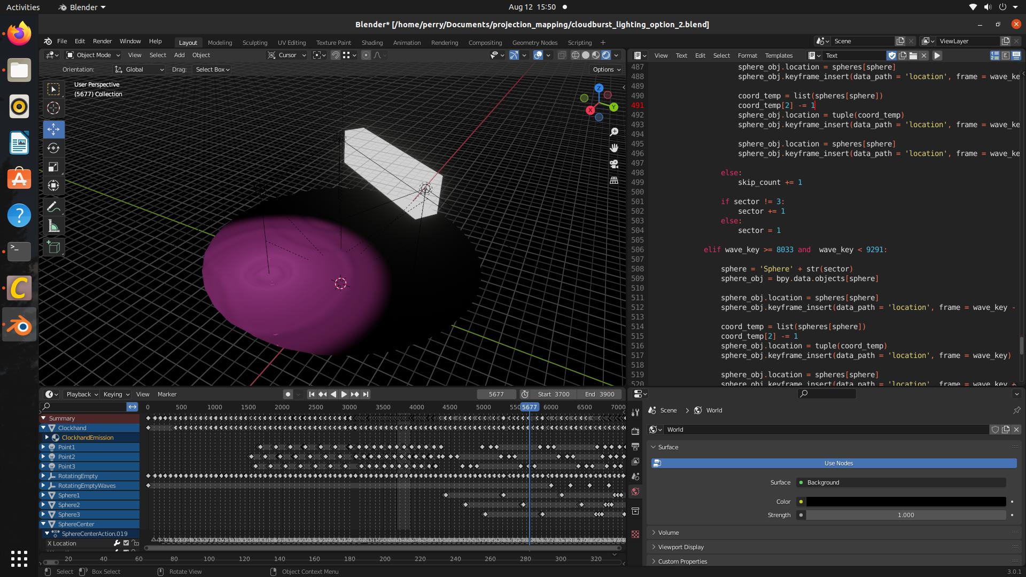Image resolution: width=1026 pixels, height=577 pixels.
Task: Toggle viewport gizmos display
Action: tap(514, 55)
